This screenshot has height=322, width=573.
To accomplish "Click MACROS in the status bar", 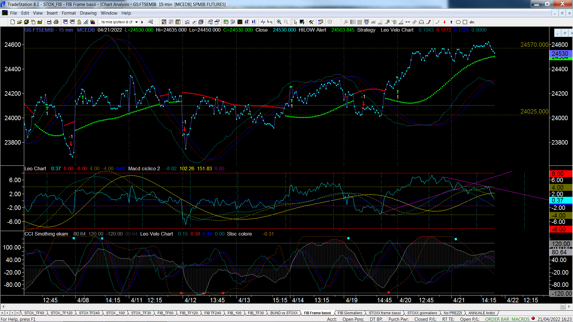I will click(x=520, y=319).
